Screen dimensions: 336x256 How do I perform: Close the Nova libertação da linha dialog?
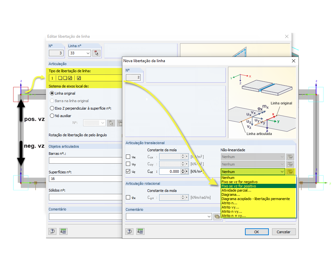[x=294, y=61]
